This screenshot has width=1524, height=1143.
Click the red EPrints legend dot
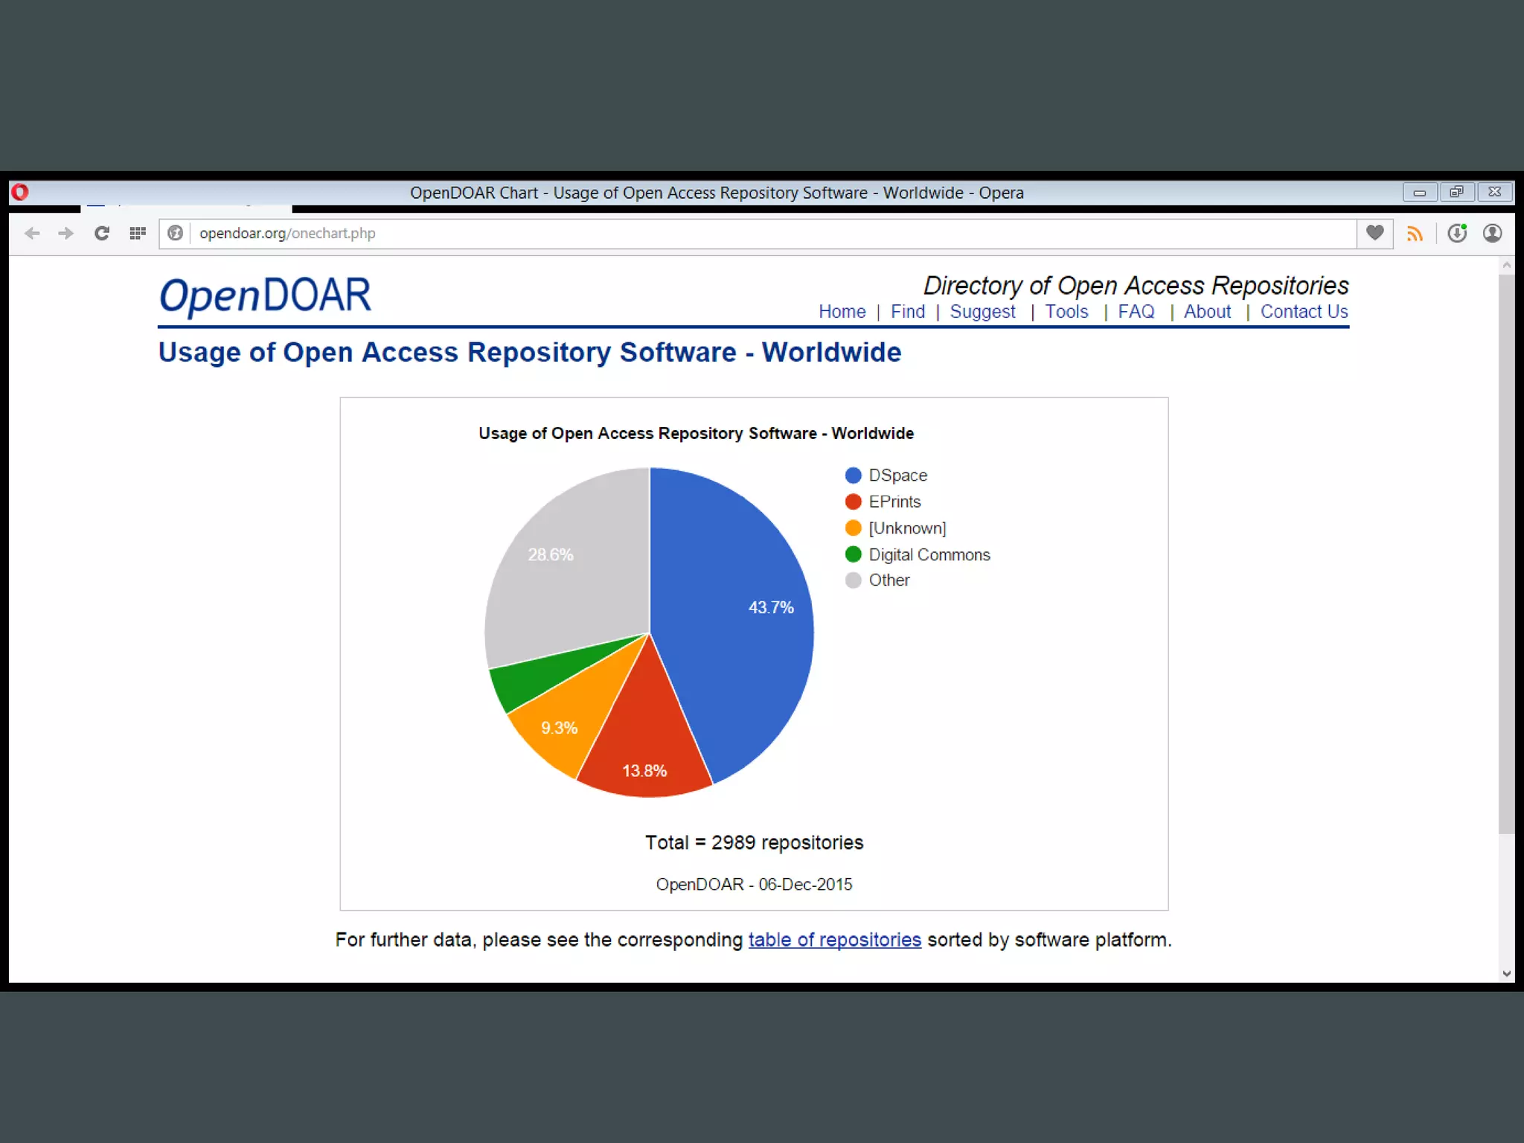click(853, 502)
